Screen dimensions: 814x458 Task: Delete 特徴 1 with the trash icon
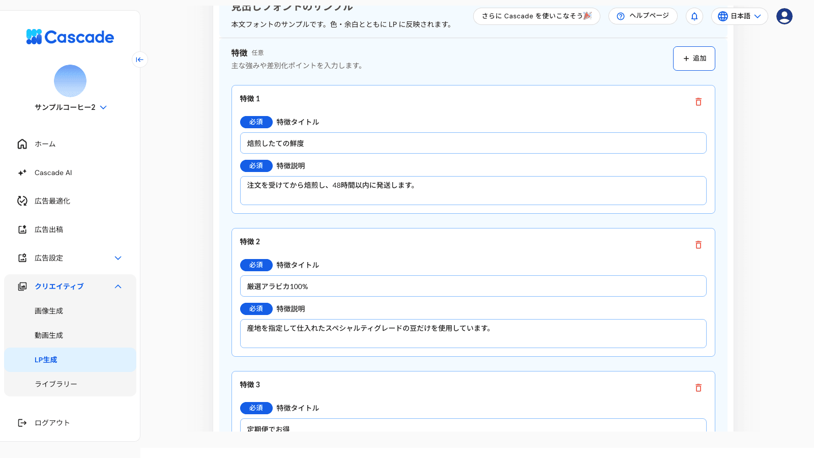click(x=699, y=102)
